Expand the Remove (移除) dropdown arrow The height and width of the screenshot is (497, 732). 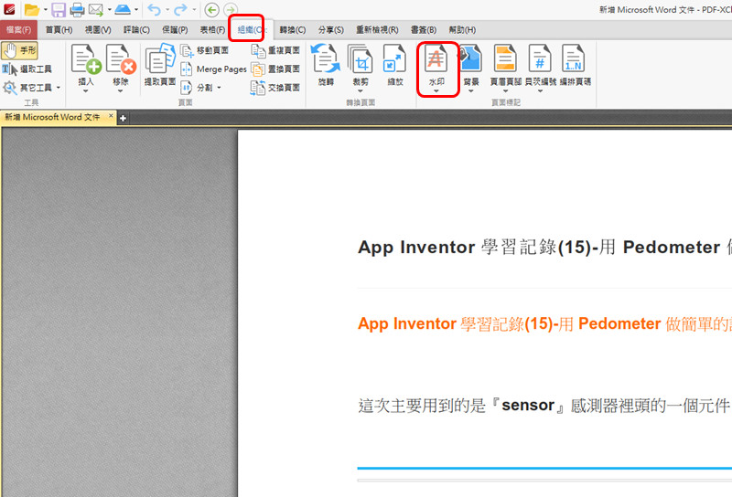click(x=121, y=91)
